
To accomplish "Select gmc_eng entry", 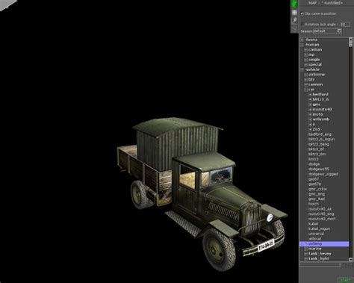I will coord(317,194).
